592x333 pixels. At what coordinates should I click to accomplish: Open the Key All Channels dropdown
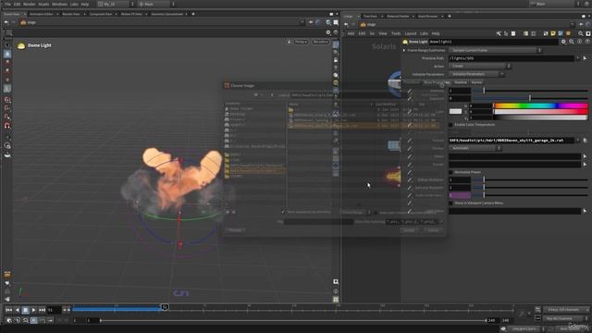(x=566, y=318)
